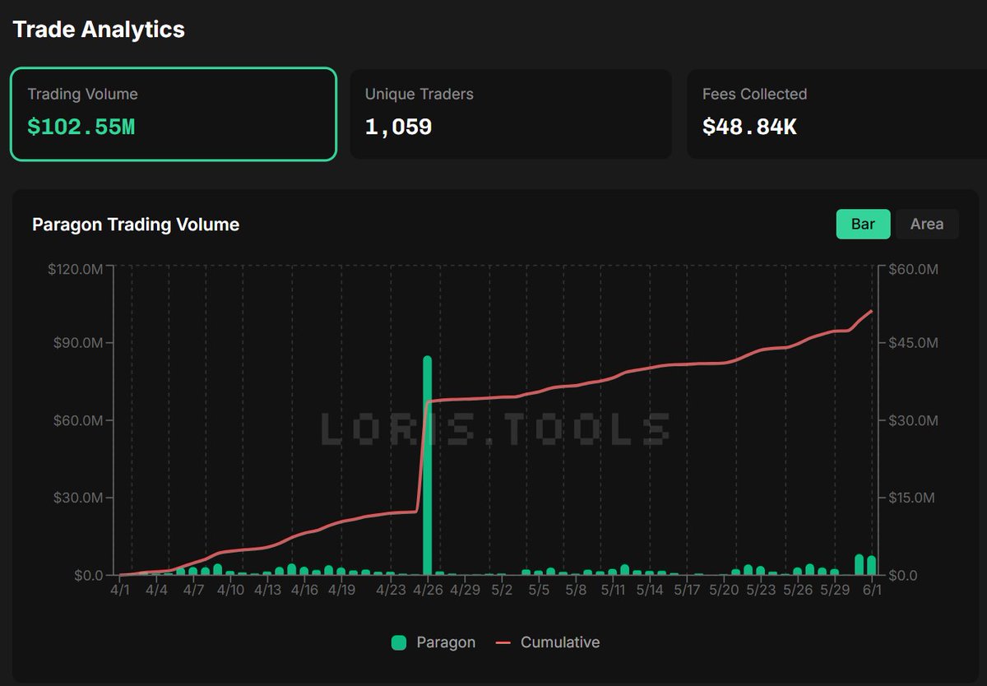Click the $102.55M trading volume value
Screen dimensions: 987x686
point(81,127)
